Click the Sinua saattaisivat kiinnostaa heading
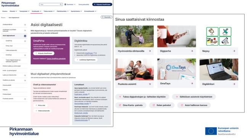The height and width of the screenshot is (140, 248). tap(140, 20)
